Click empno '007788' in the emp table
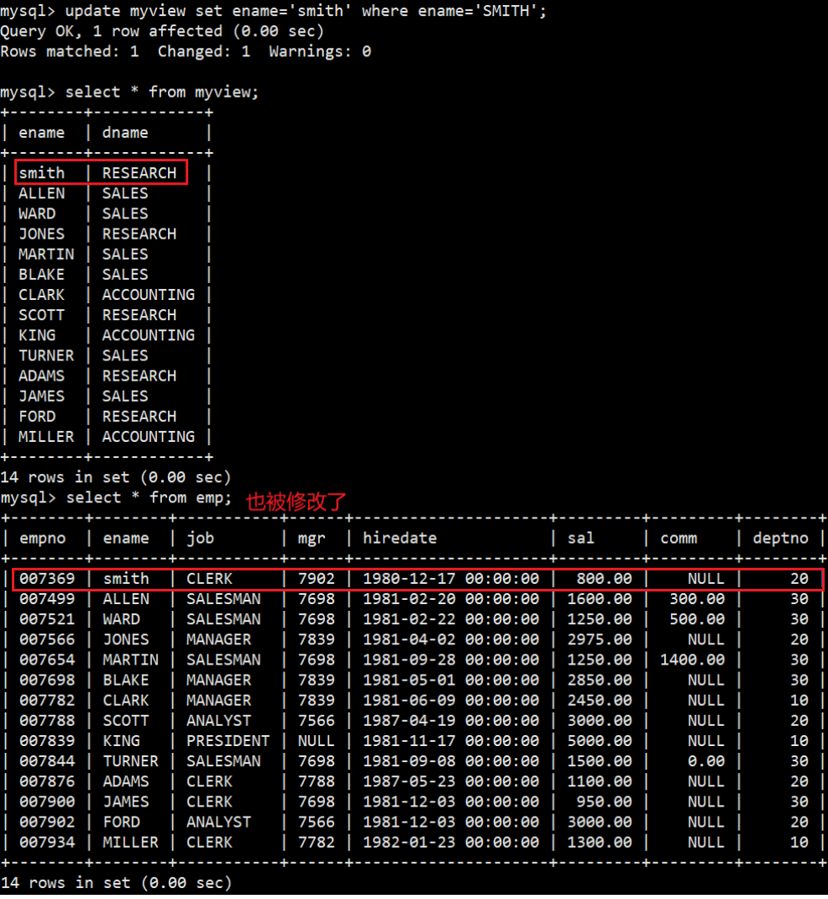Screen dimensions: 828x899 point(47,721)
